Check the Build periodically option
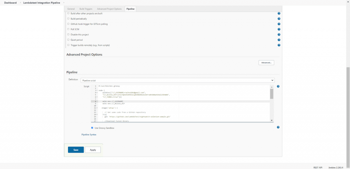The image size is (350, 169). [x=68, y=18]
